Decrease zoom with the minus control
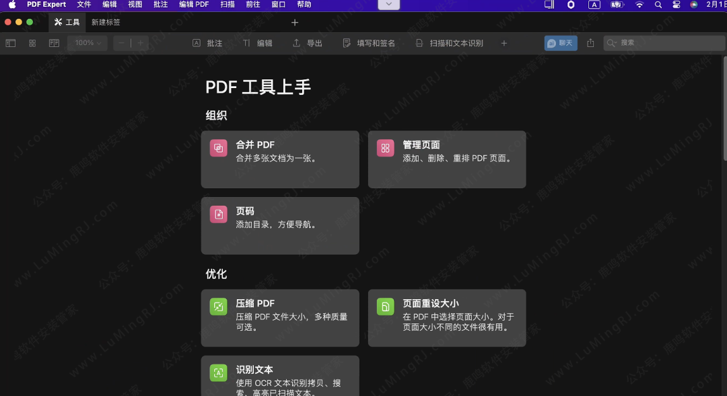This screenshot has height=396, width=727. click(120, 43)
